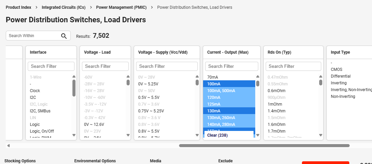The height and width of the screenshot is (164, 372).
Task: Select I2C in the Interface filter
Action: pyautogui.click(x=33, y=97)
